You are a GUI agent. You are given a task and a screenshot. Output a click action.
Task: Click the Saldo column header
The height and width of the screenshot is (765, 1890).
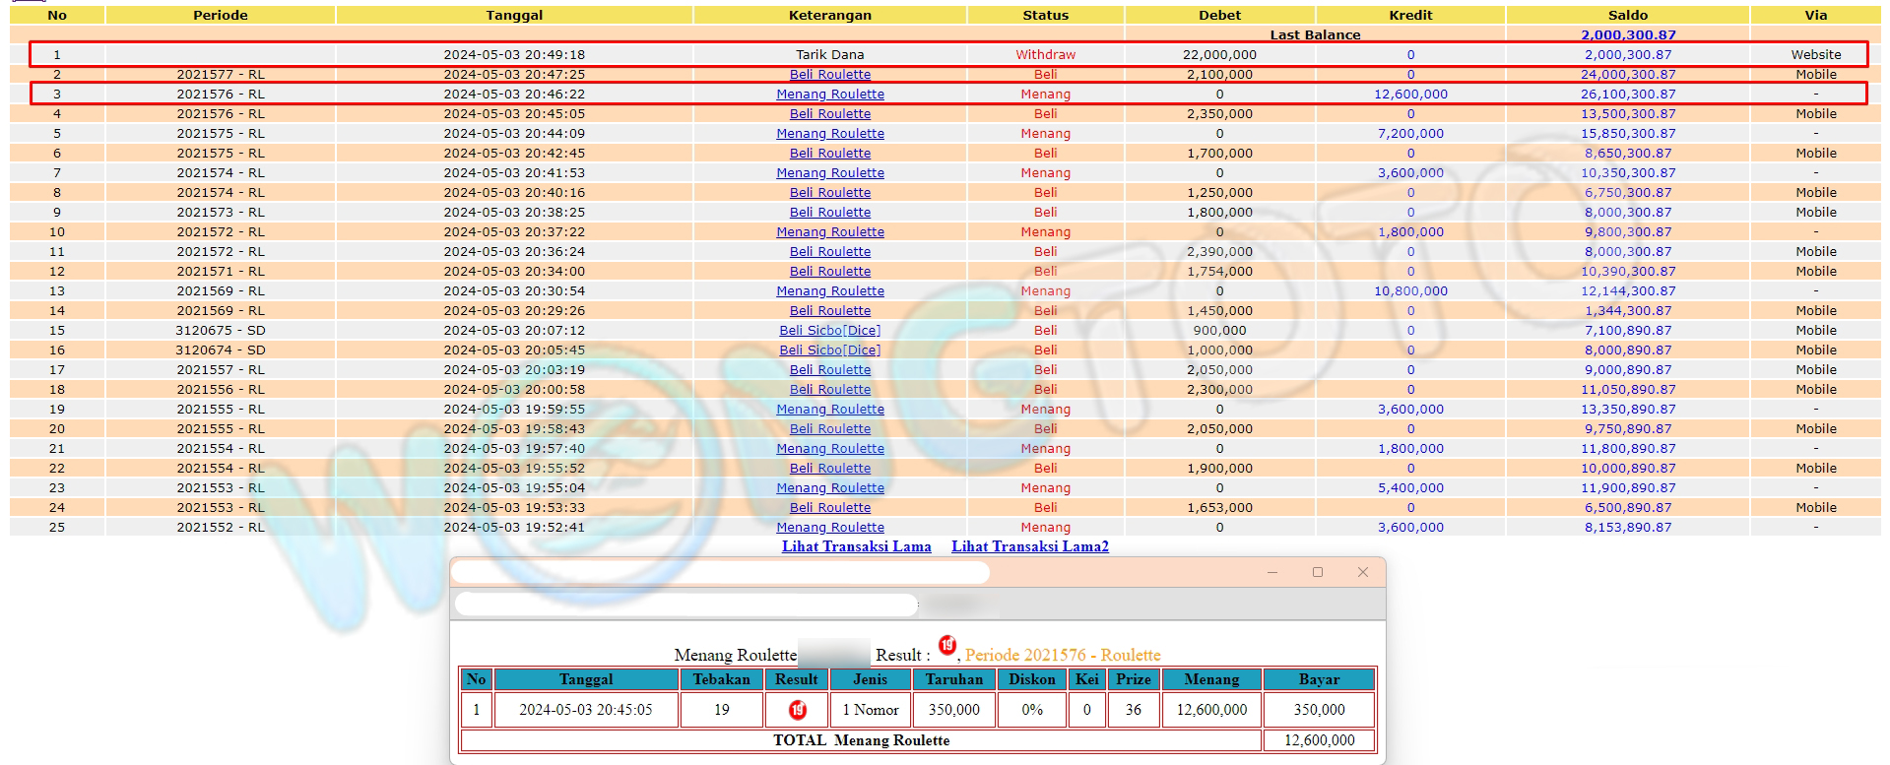[1627, 16]
